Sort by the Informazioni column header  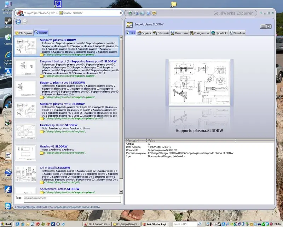(135, 140)
